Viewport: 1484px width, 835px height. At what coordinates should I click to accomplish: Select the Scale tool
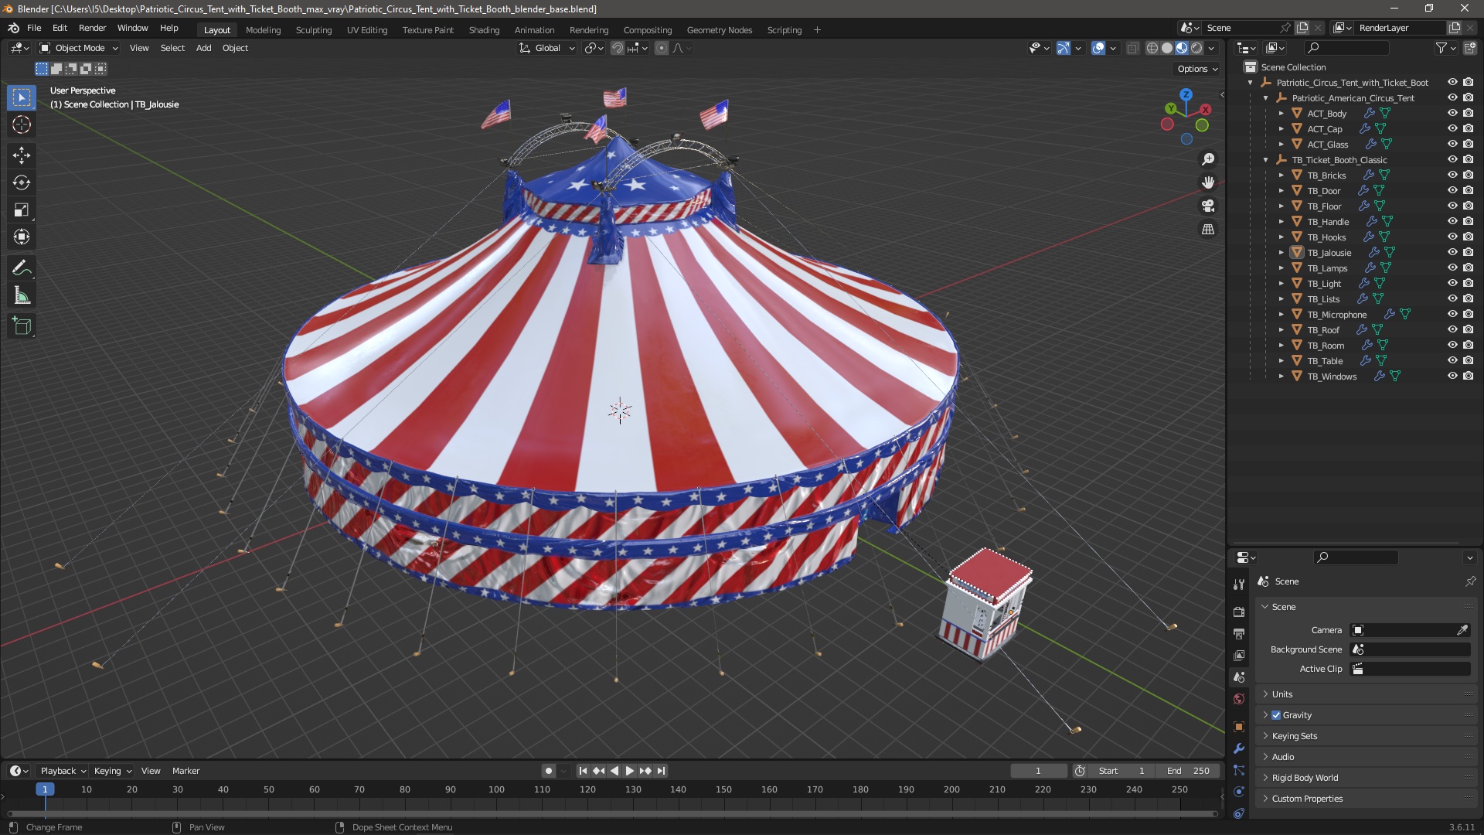pos(22,210)
